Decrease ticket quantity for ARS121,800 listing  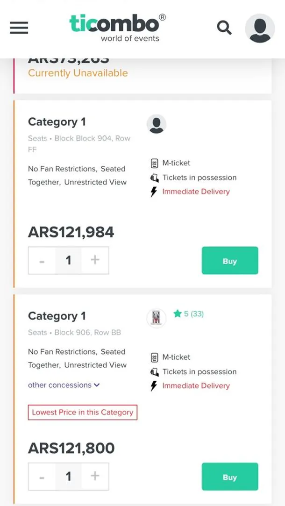[42, 477]
